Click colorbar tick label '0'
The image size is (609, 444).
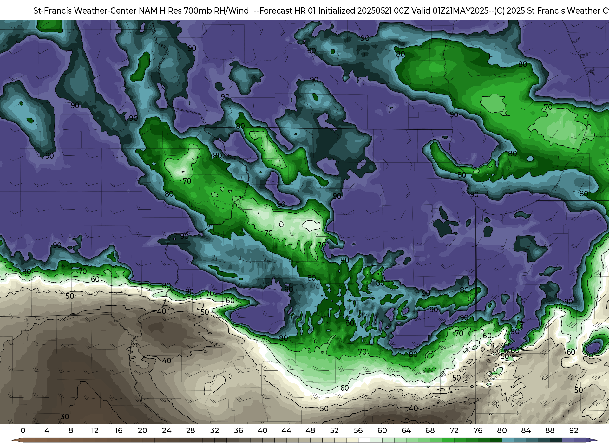pyautogui.click(x=23, y=430)
